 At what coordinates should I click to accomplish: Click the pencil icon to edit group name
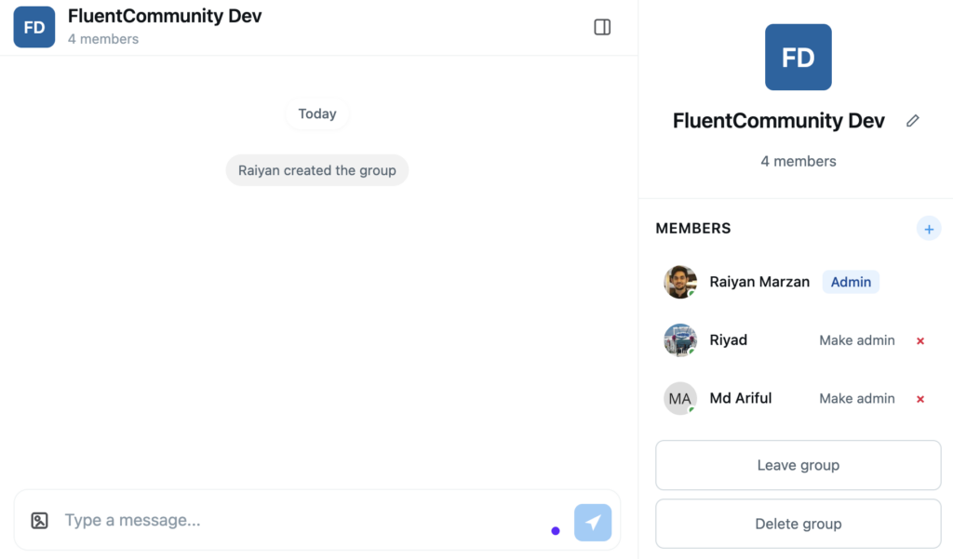click(913, 121)
